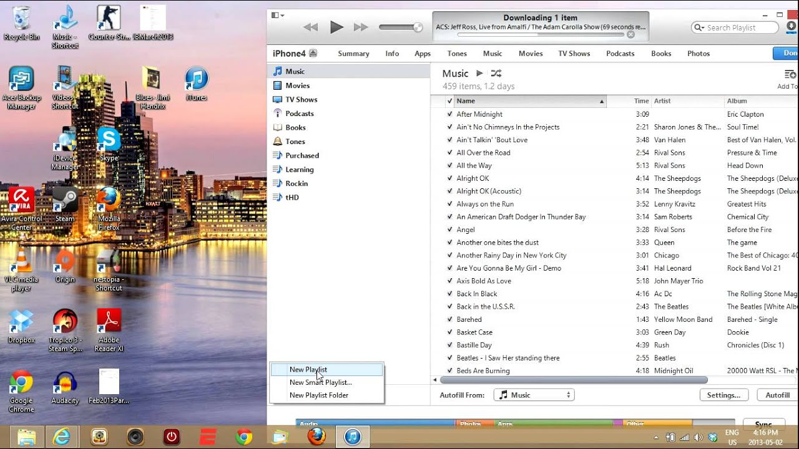Open the tHD playlist
Screen dimensions: 799x449
pos(348,198)
